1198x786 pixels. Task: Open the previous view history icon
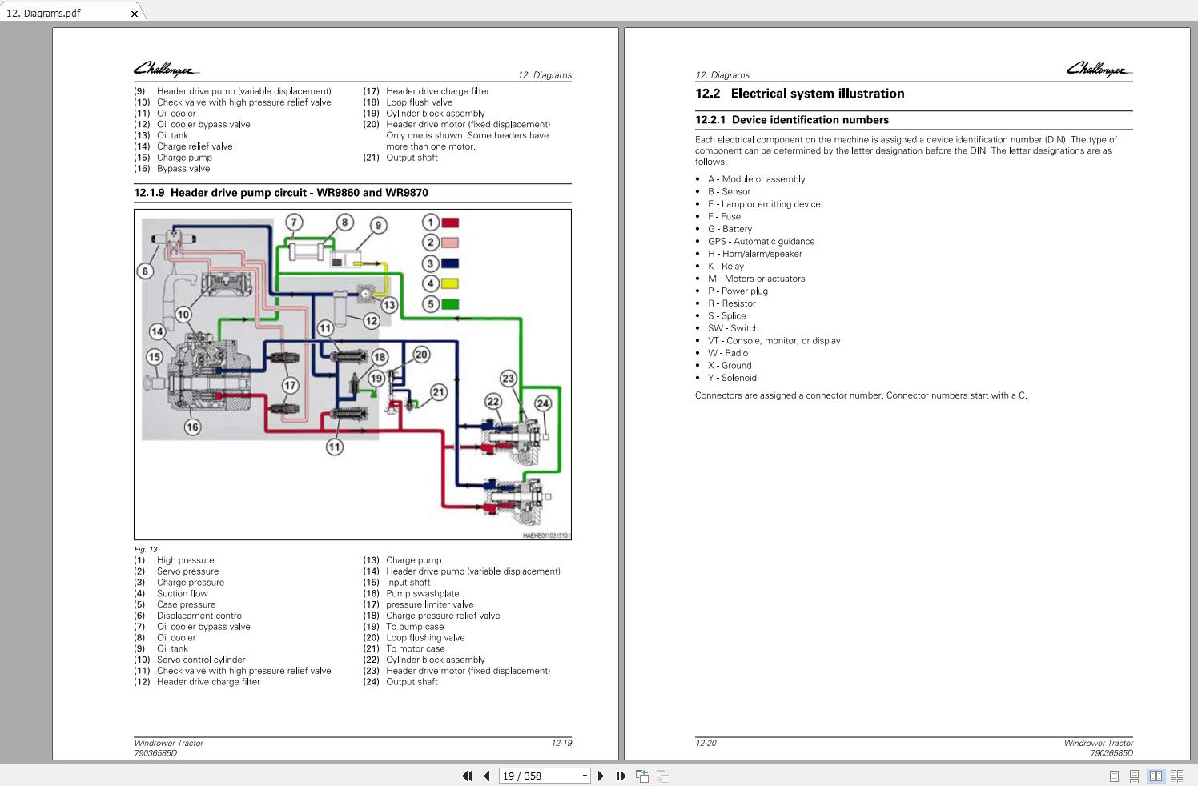pyautogui.click(x=642, y=776)
